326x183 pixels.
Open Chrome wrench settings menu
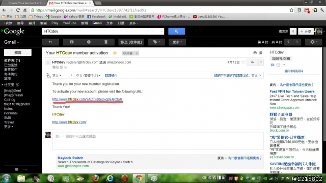pyautogui.click(x=322, y=10)
